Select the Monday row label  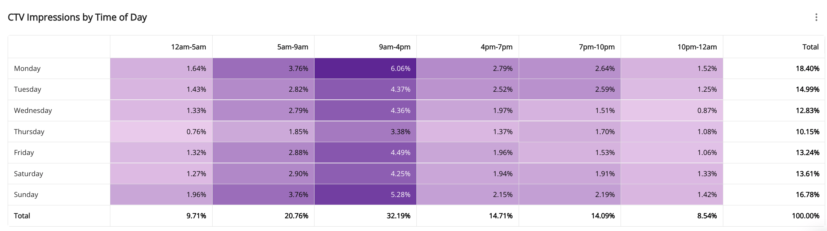click(27, 68)
